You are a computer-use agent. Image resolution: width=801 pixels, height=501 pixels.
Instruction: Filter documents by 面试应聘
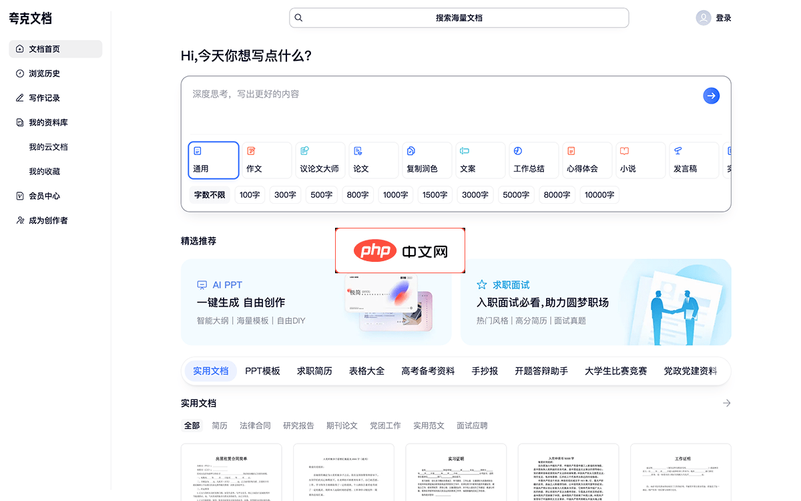coord(472,426)
